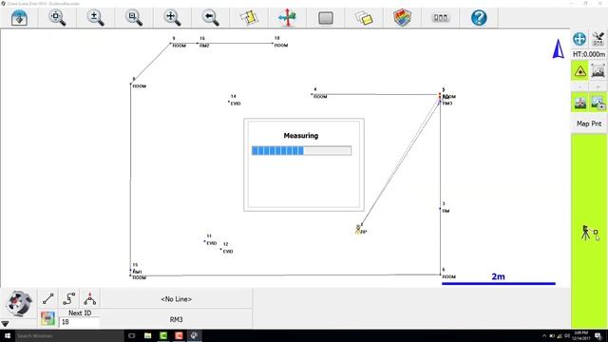The image size is (608, 342).
Task: Click the zoom previous back-arrow magnifier
Action: click(211, 18)
